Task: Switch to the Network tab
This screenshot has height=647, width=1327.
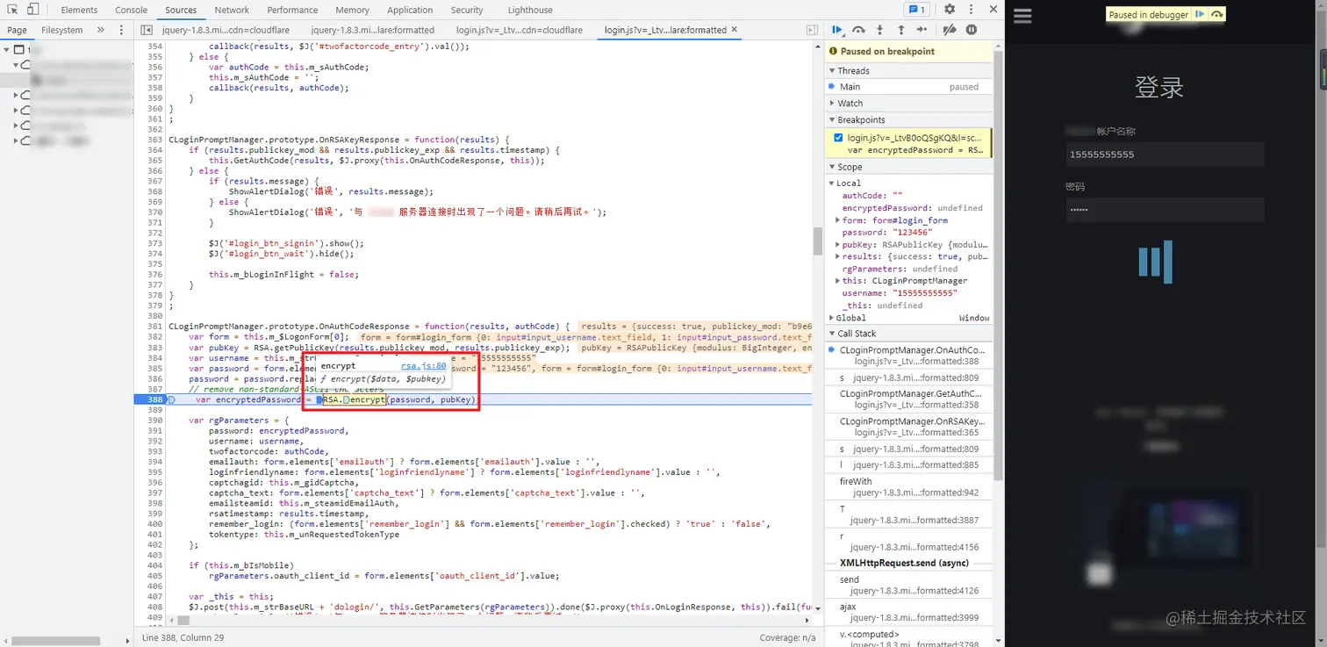Action: pyautogui.click(x=232, y=10)
